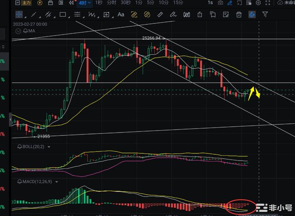Open the 4时 timeframe dropdown
The width and height of the screenshot is (295, 216).
coord(85,2)
